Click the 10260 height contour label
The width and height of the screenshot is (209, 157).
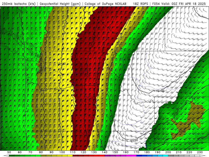(181, 131)
